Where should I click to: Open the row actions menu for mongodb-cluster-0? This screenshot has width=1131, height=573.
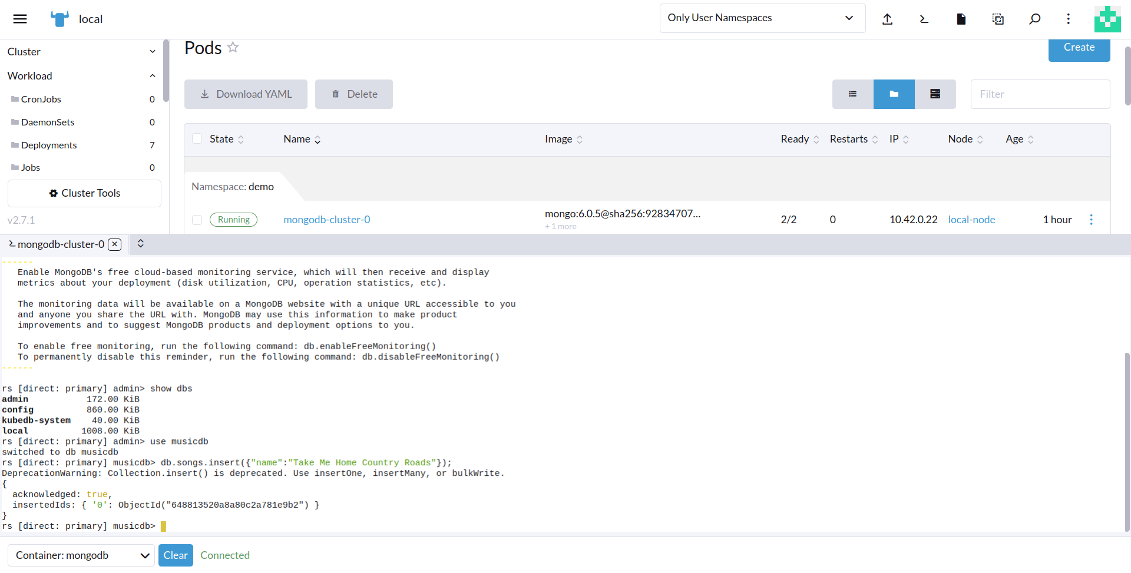pyautogui.click(x=1091, y=220)
